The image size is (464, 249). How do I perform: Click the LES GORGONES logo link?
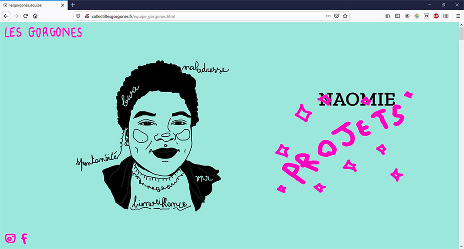pos(43,33)
